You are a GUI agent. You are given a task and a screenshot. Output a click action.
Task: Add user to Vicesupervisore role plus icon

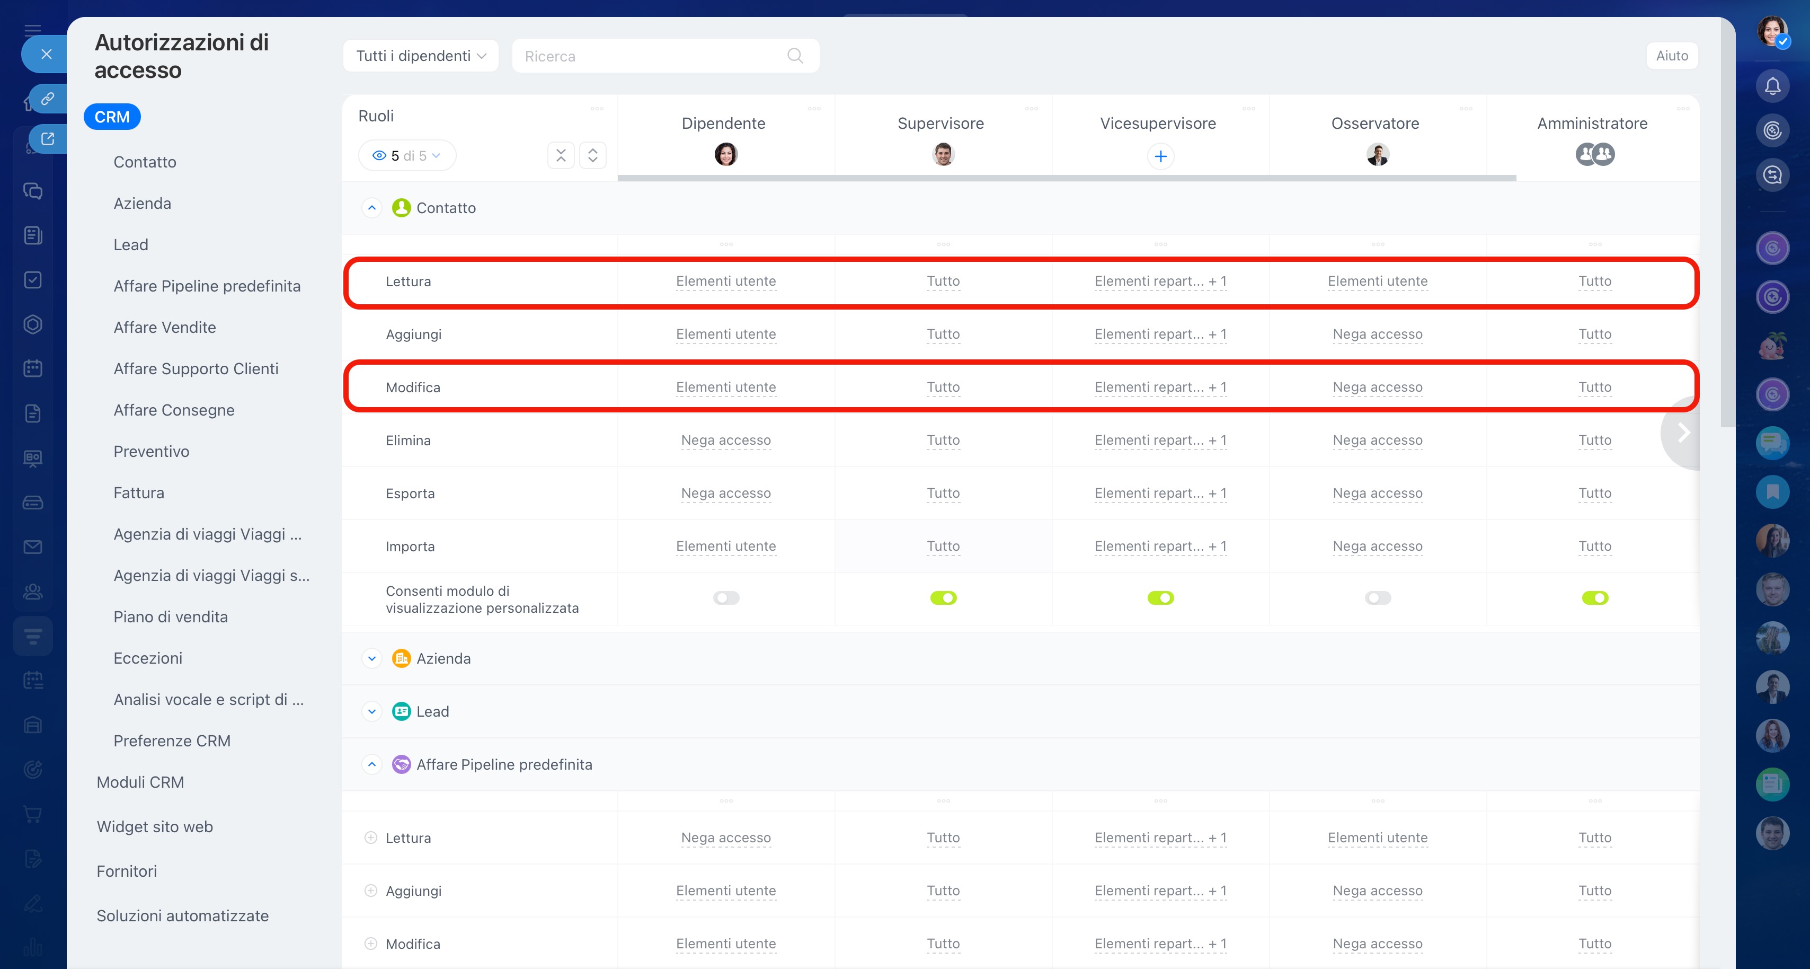pyautogui.click(x=1160, y=155)
